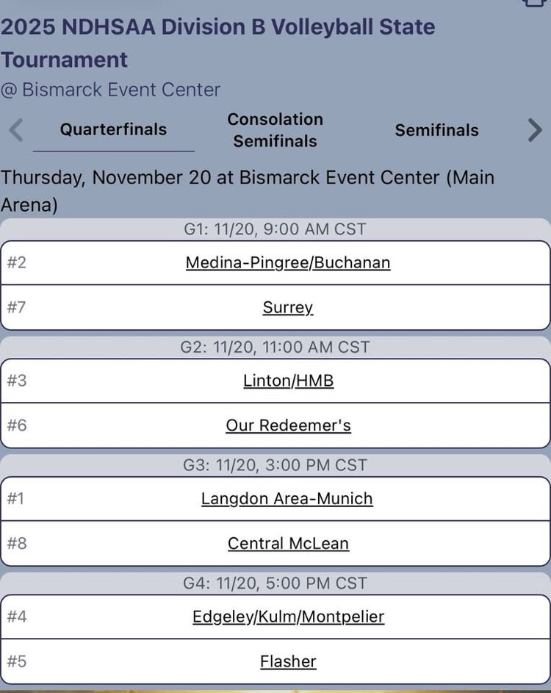The image size is (551, 693).
Task: View the Linton/HMB team page
Action: (x=288, y=381)
